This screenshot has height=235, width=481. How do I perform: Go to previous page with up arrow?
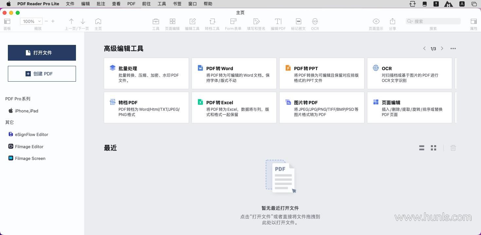(71, 21)
